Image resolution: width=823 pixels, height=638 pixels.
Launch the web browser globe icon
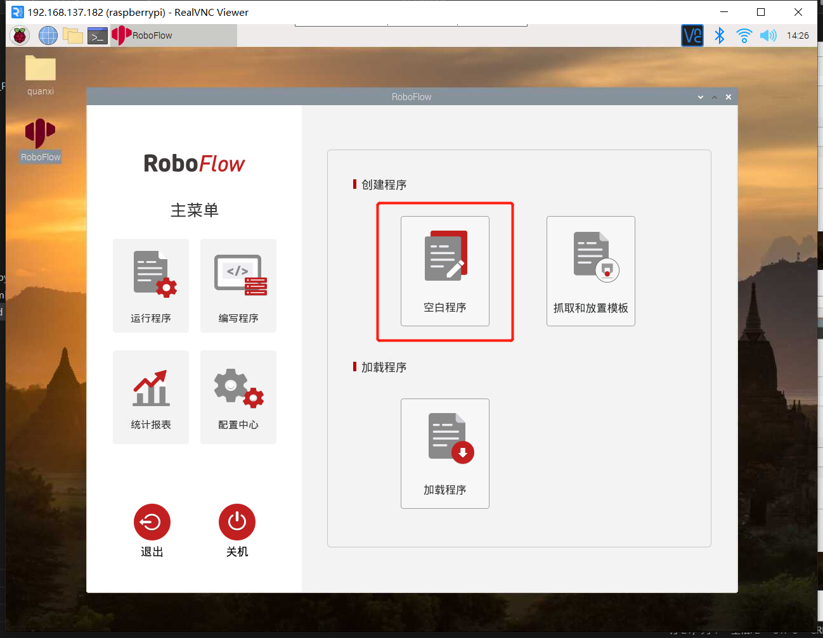(x=48, y=35)
